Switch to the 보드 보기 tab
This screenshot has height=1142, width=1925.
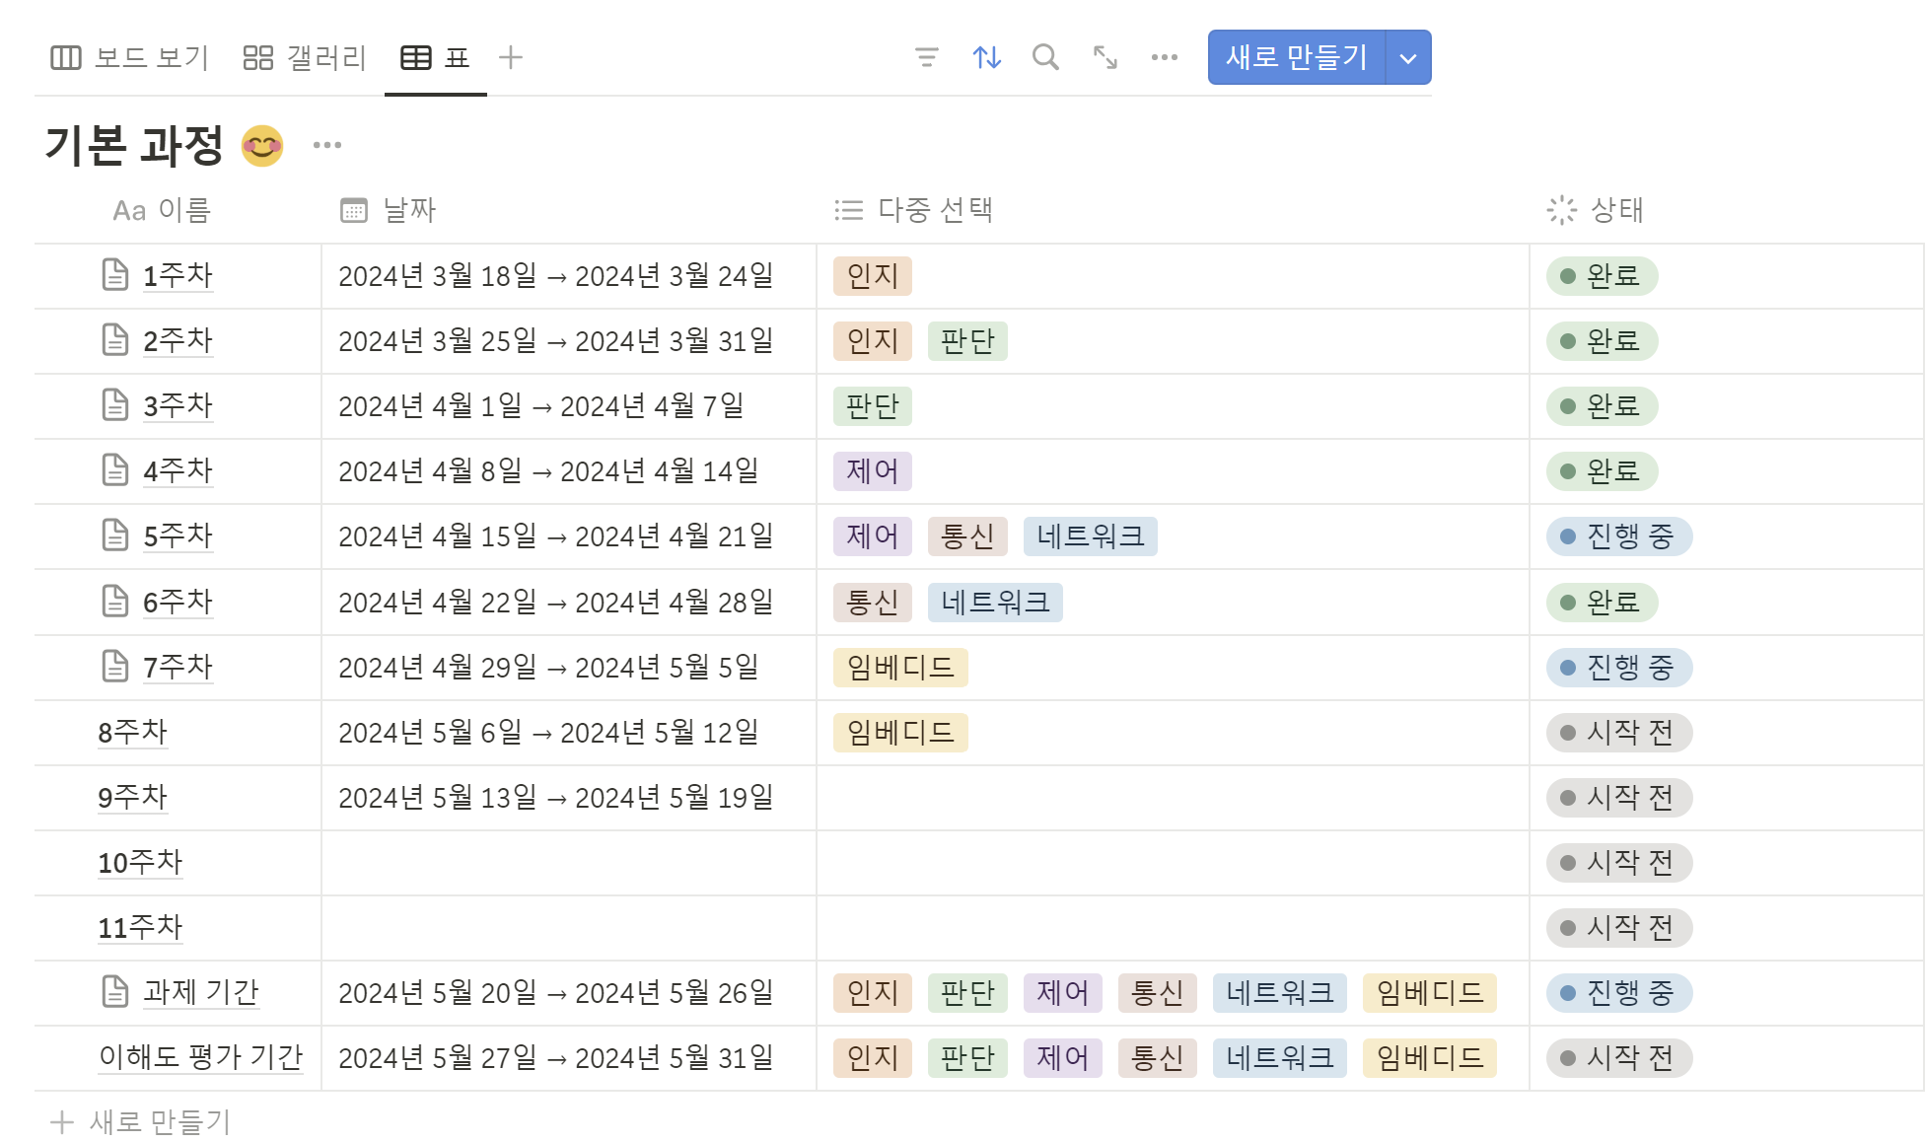[130, 57]
